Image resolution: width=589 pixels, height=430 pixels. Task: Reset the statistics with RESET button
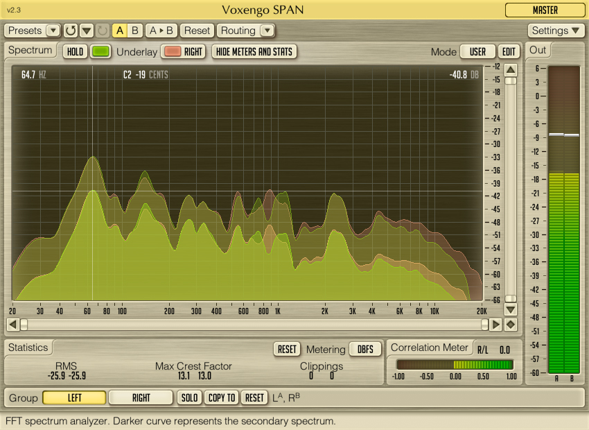[x=287, y=349]
